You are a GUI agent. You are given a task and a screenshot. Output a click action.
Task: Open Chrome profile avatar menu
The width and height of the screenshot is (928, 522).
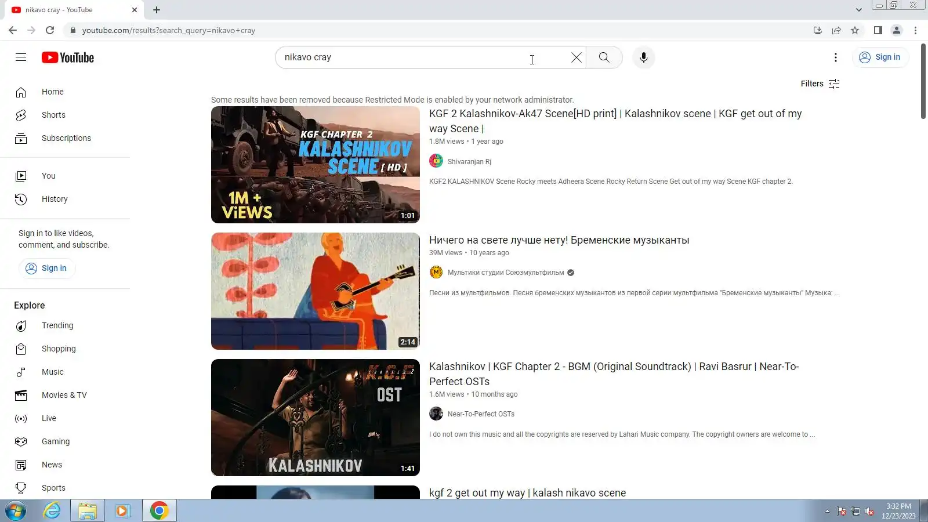(x=897, y=30)
